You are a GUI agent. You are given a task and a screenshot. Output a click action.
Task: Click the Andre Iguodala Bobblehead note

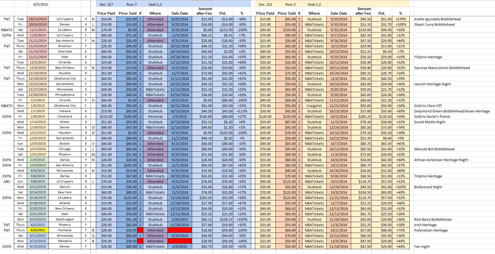[437, 19]
